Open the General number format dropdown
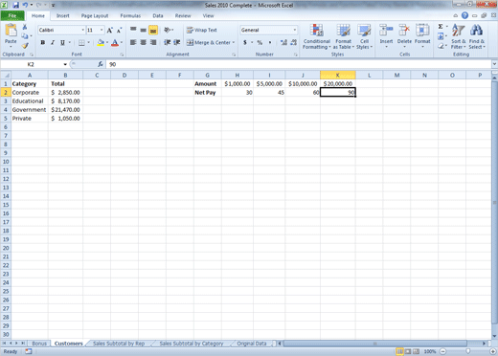This screenshot has height=356, width=498. 295,30
